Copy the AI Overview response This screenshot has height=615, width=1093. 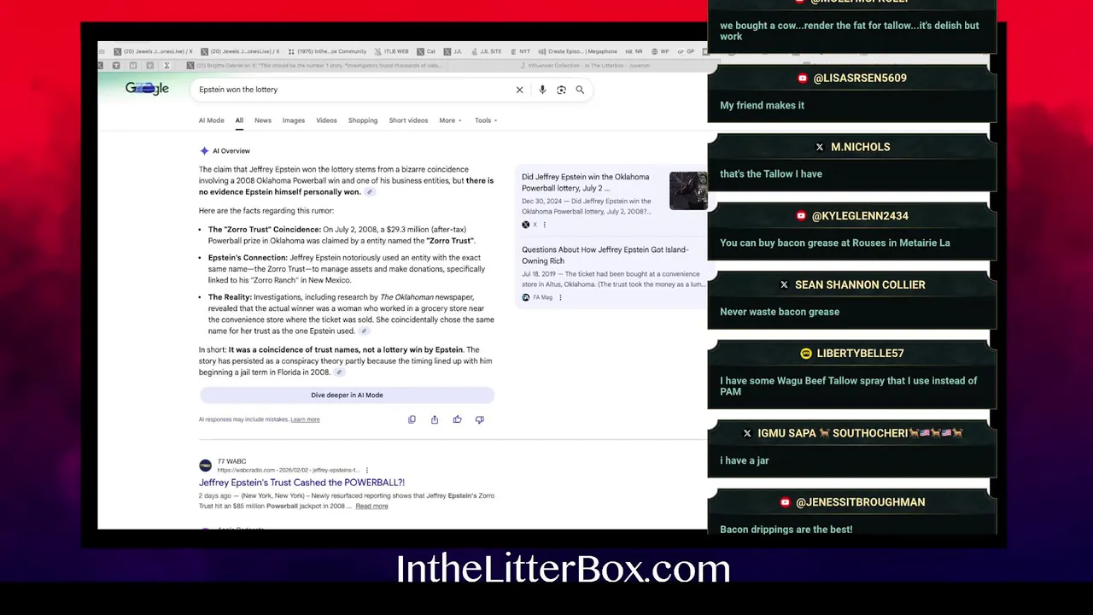412,419
